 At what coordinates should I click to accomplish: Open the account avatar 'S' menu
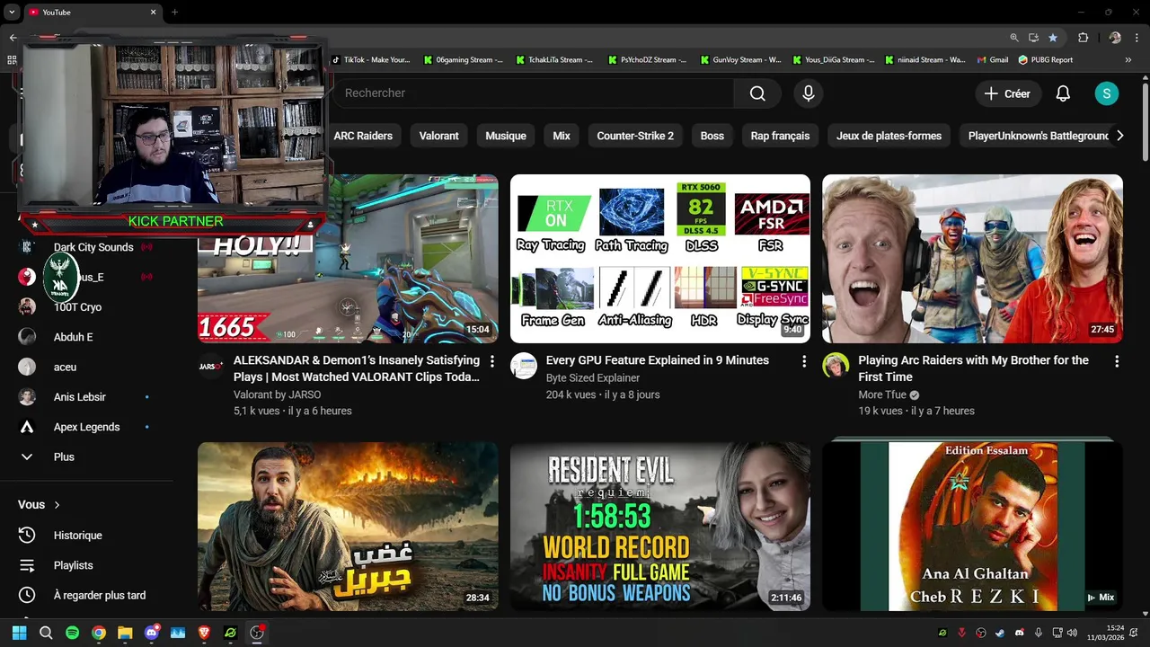1107,93
